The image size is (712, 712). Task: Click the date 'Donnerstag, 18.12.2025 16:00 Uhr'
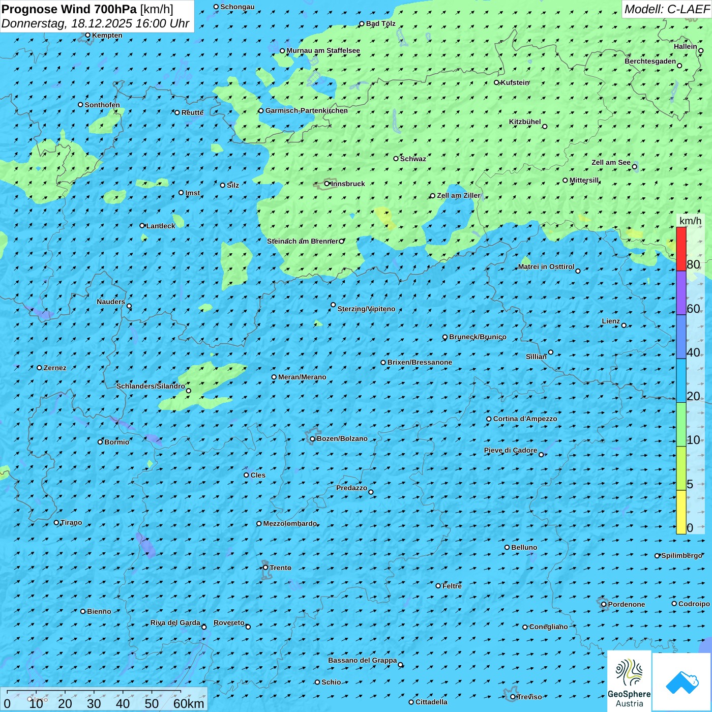click(x=96, y=23)
